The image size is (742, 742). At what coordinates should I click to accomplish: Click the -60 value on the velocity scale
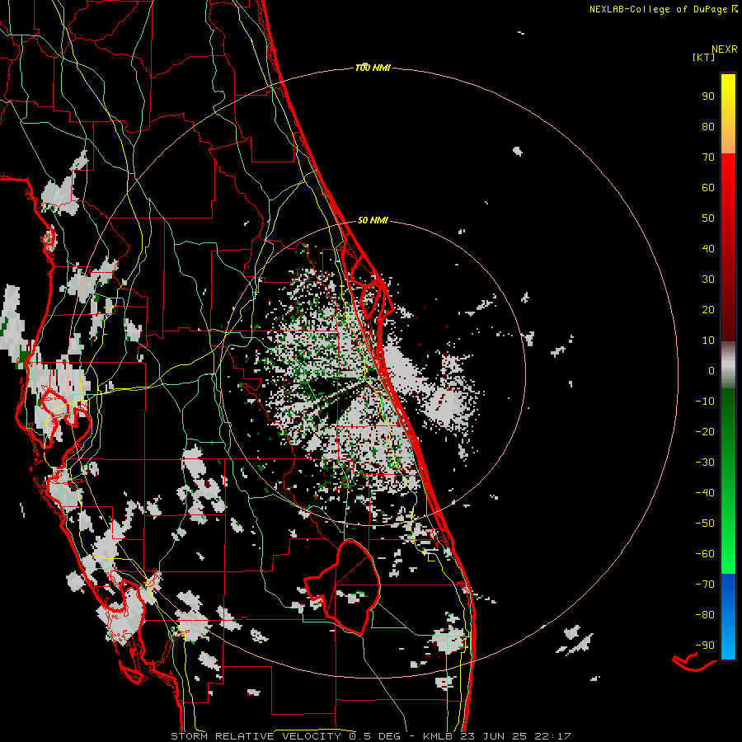point(705,554)
